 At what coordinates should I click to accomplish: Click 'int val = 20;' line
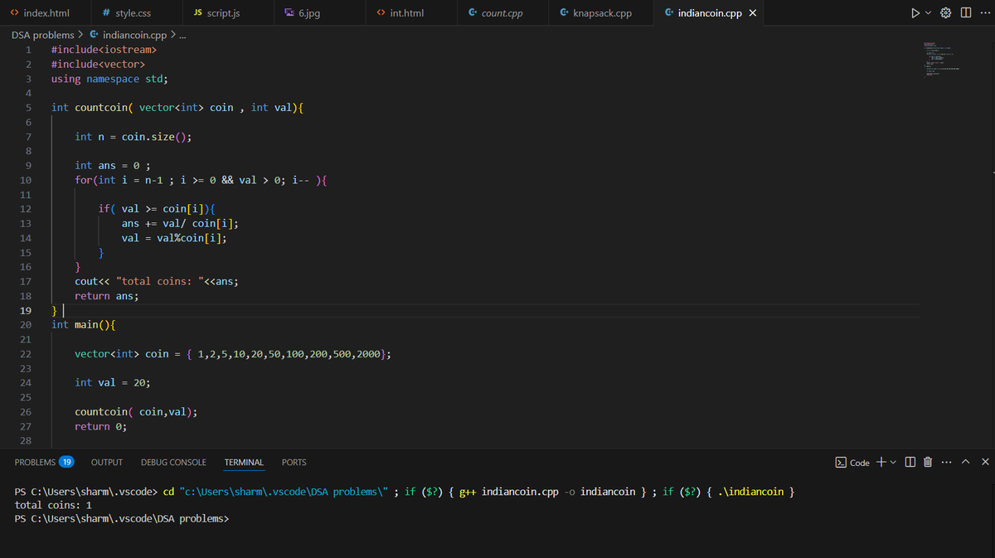(x=113, y=382)
